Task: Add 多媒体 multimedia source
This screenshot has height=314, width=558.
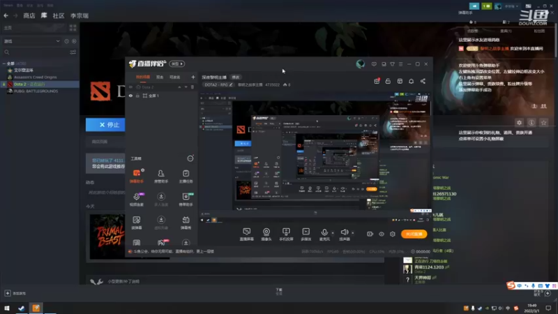Action: [306, 234]
